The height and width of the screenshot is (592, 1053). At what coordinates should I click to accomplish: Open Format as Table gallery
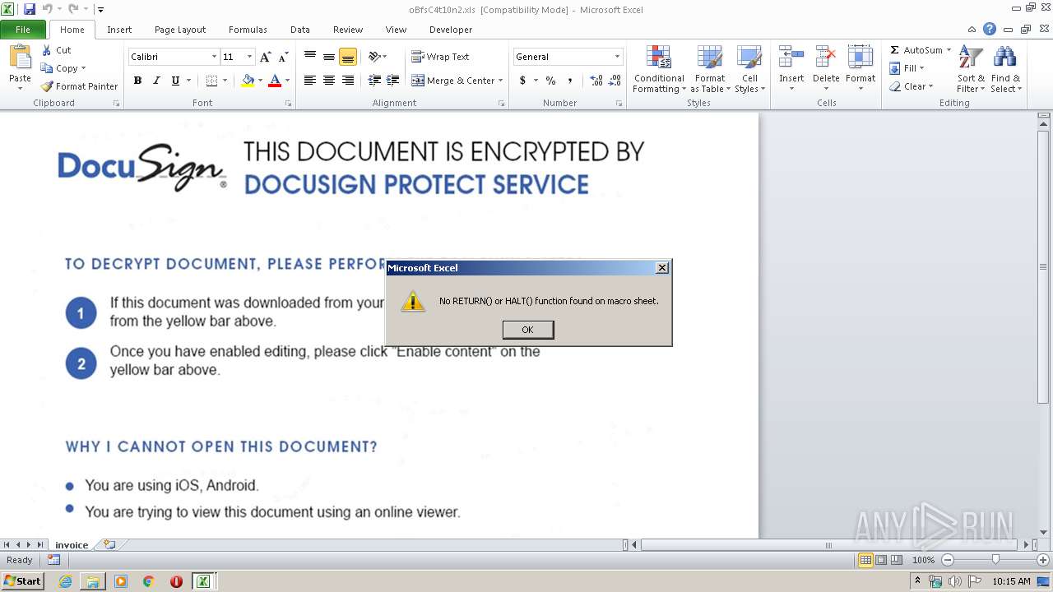[710, 70]
